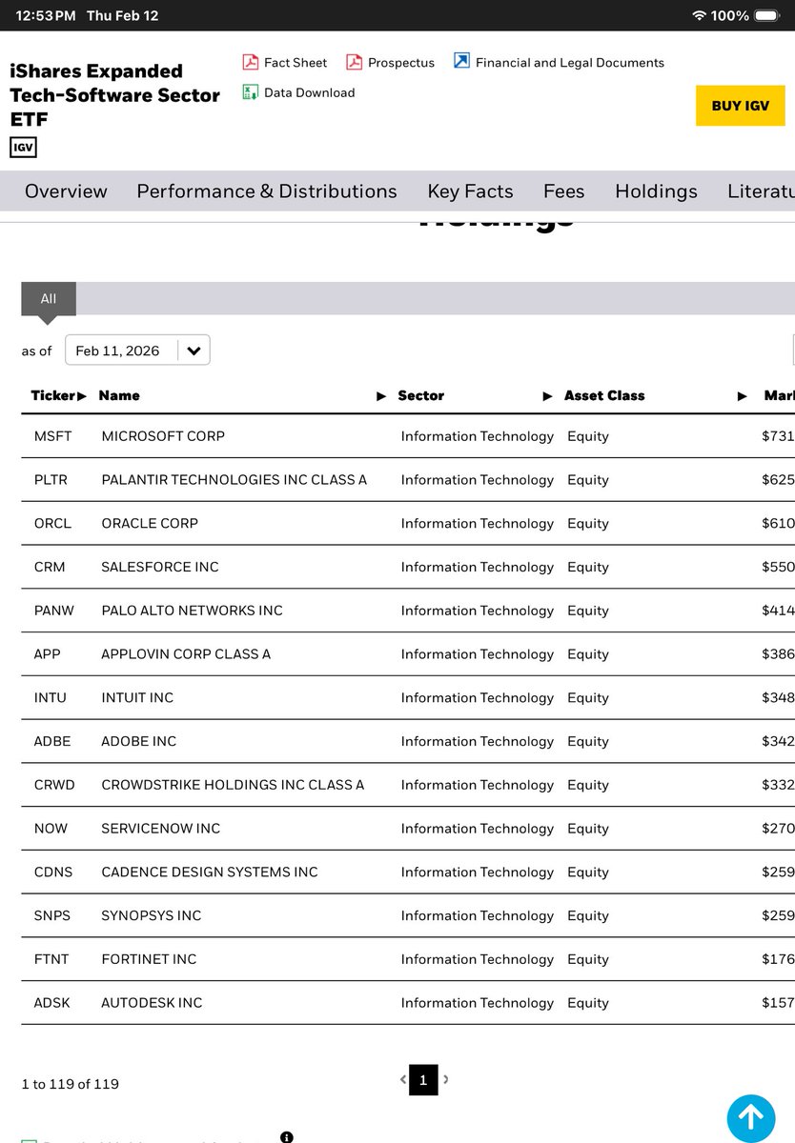Click CADENCE DESIGN SYSTEMS INC
This screenshot has height=1143, width=795.
tap(210, 872)
